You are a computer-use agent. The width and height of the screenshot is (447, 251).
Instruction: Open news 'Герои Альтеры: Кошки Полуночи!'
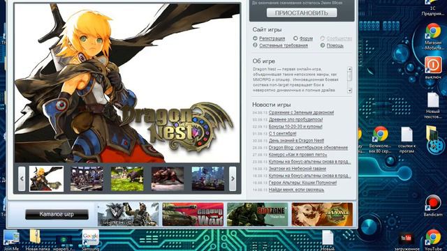(302, 183)
